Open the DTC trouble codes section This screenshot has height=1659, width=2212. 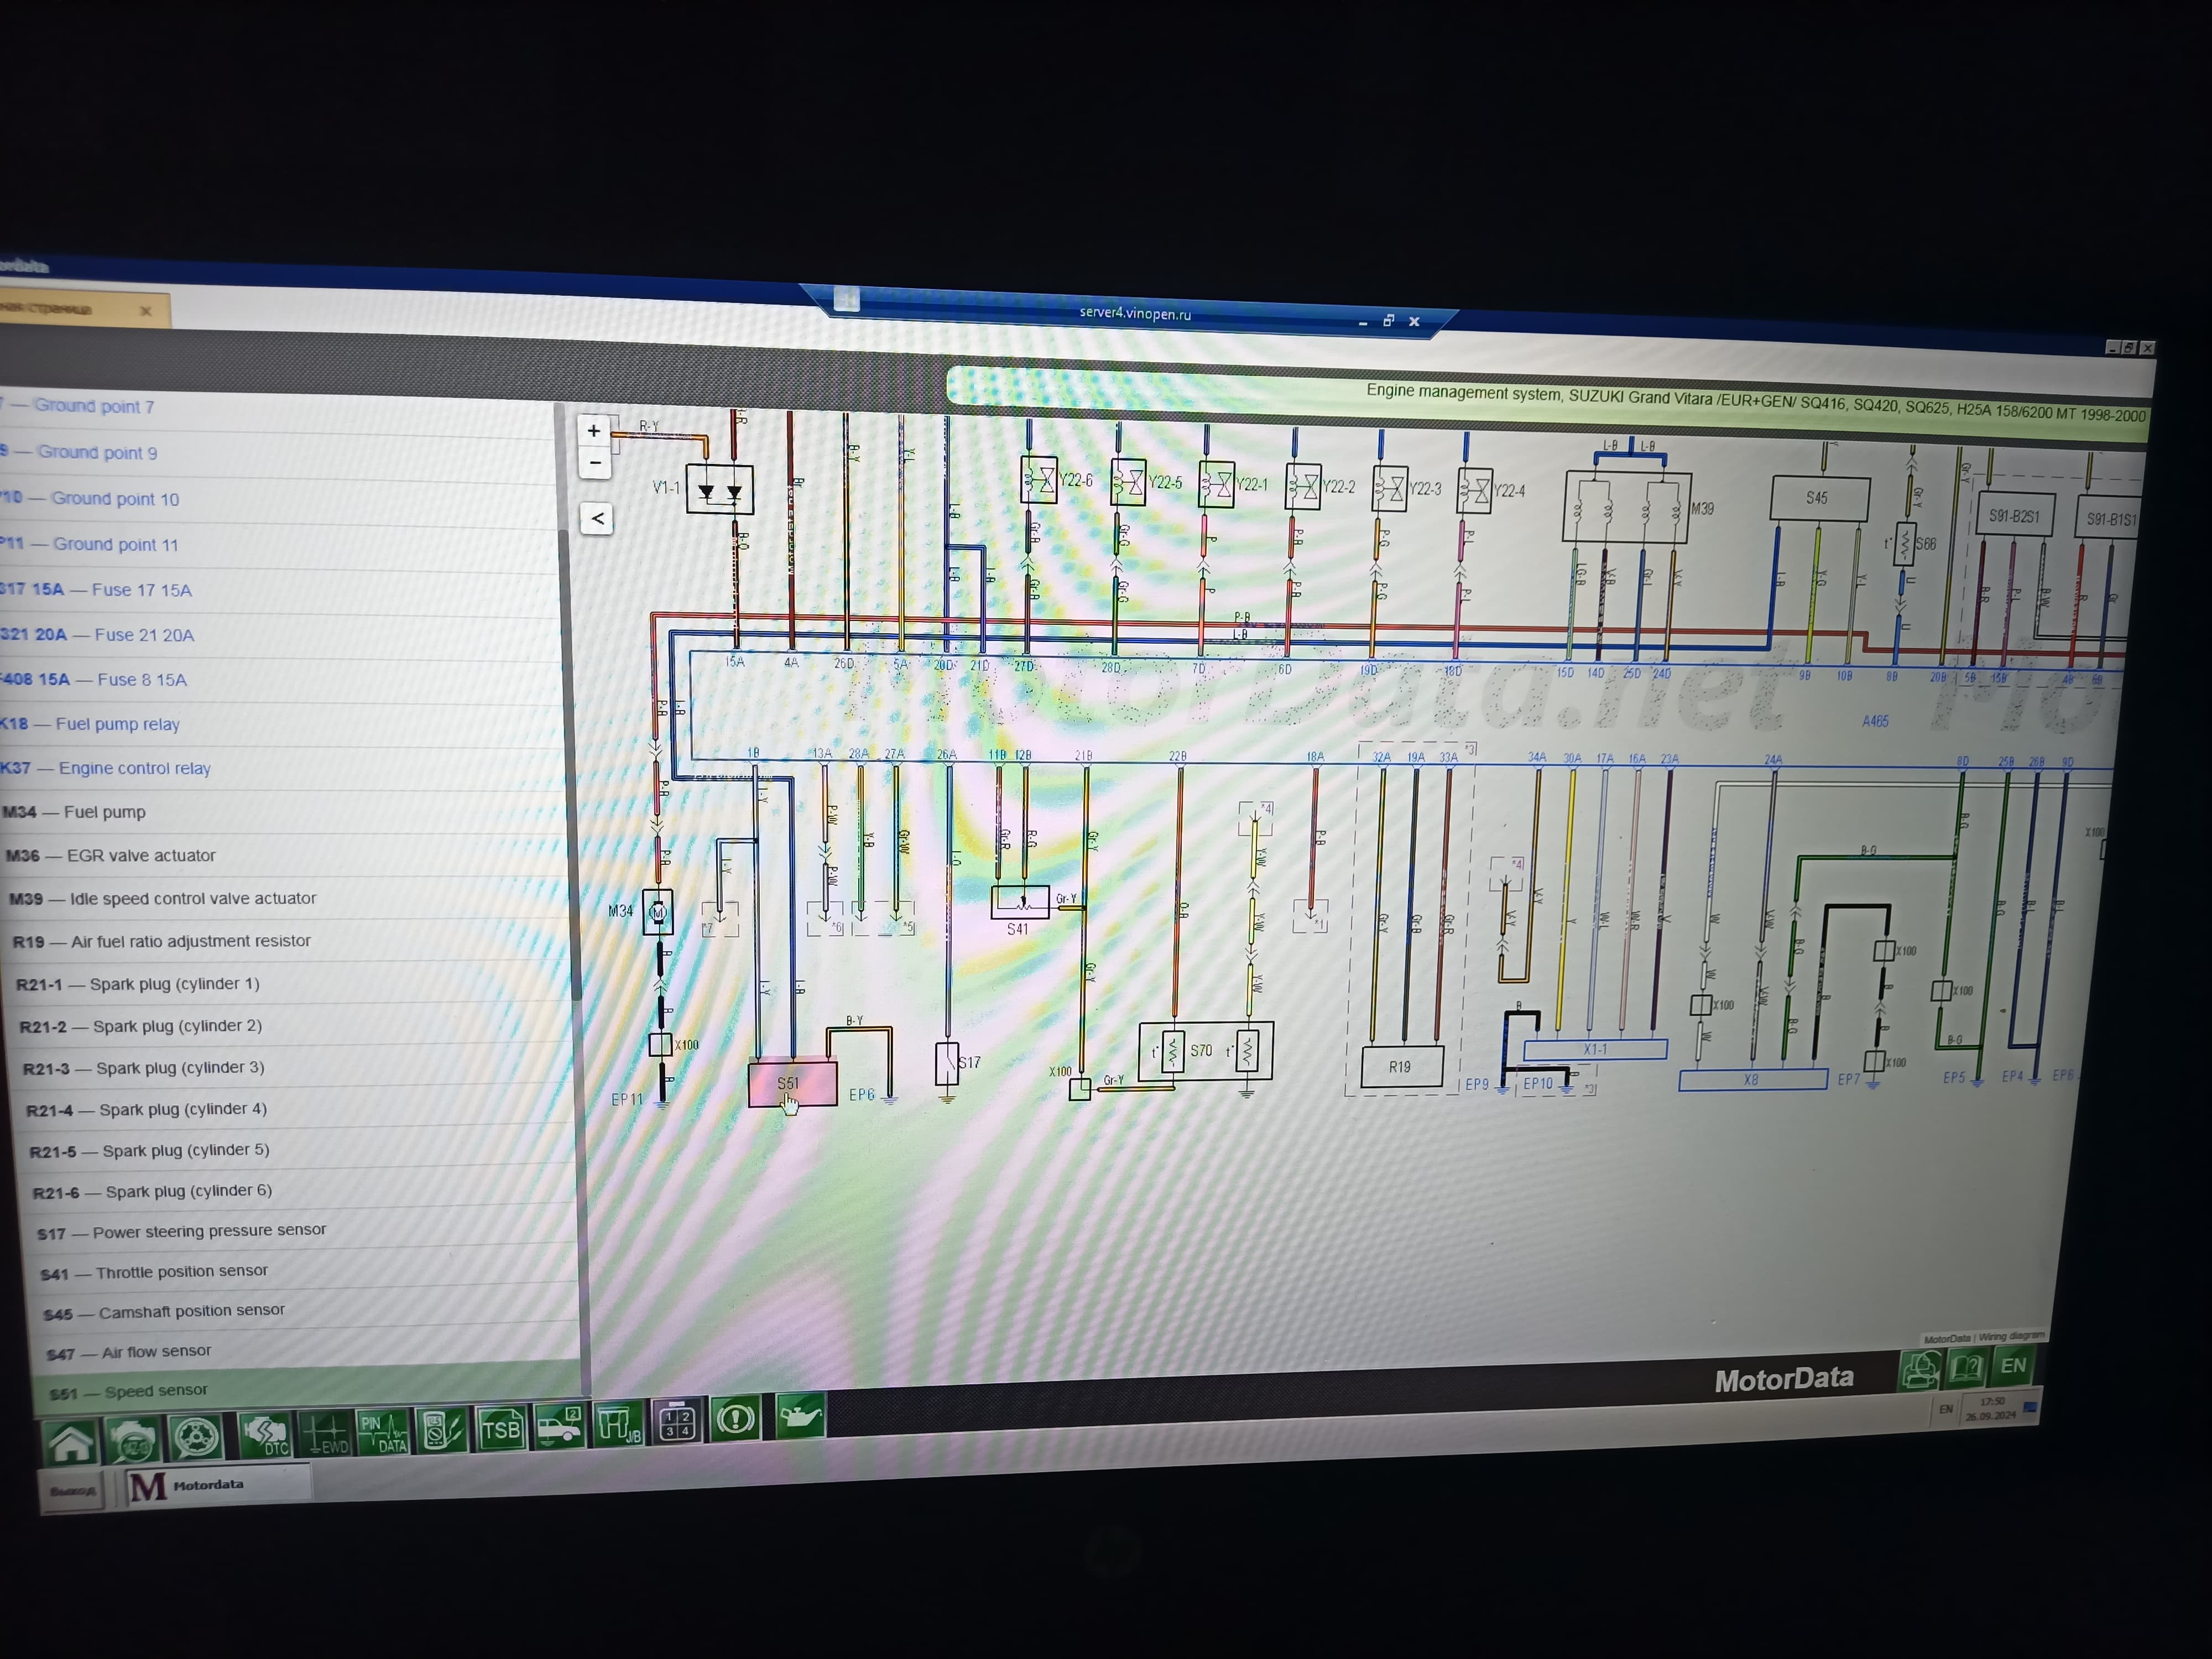pyautogui.click(x=266, y=1437)
